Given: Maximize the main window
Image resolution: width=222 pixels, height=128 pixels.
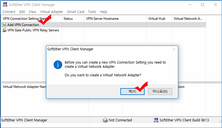Looking at the screenshot, I should click(203, 5).
